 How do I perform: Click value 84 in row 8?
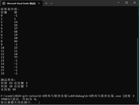16,41
